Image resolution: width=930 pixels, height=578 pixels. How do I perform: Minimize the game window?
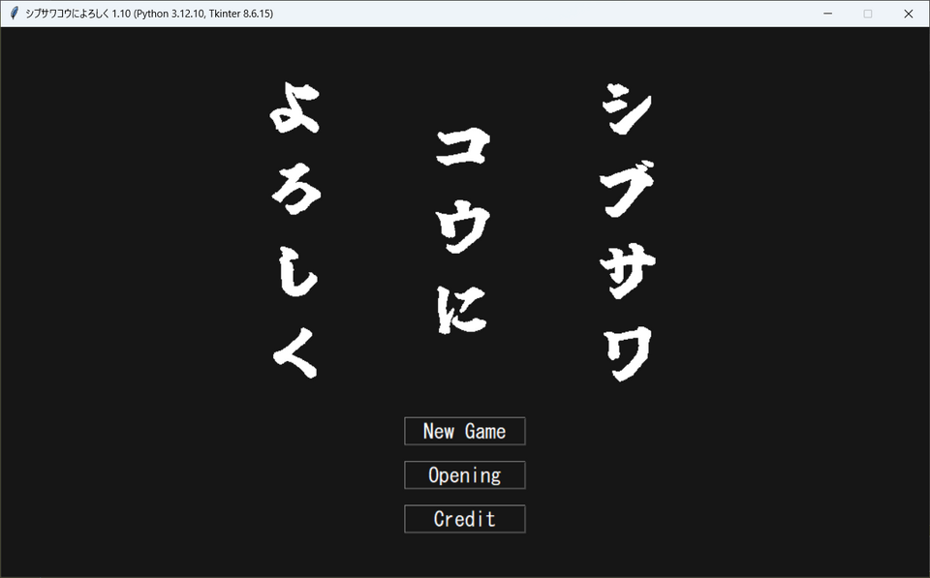coord(828,14)
